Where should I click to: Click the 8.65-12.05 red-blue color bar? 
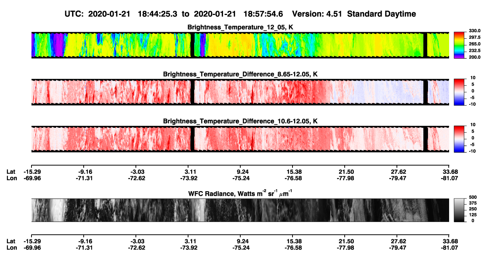459,92
